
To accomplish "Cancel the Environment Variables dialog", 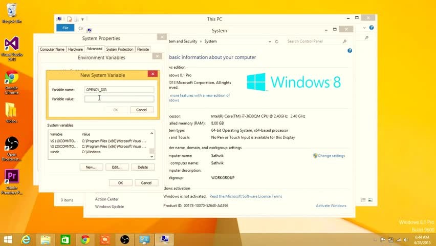I will coord(146,183).
